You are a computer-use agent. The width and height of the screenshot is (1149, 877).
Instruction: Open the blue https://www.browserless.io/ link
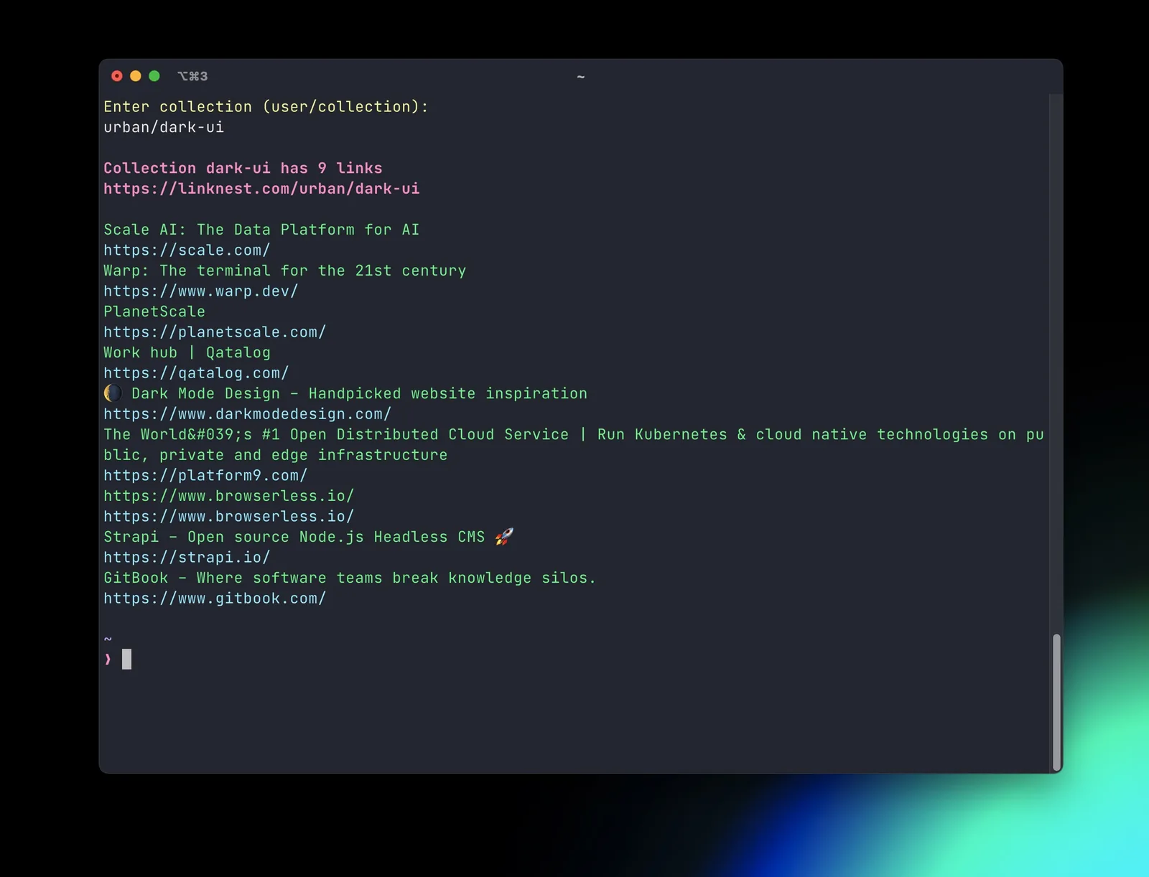coord(229,517)
